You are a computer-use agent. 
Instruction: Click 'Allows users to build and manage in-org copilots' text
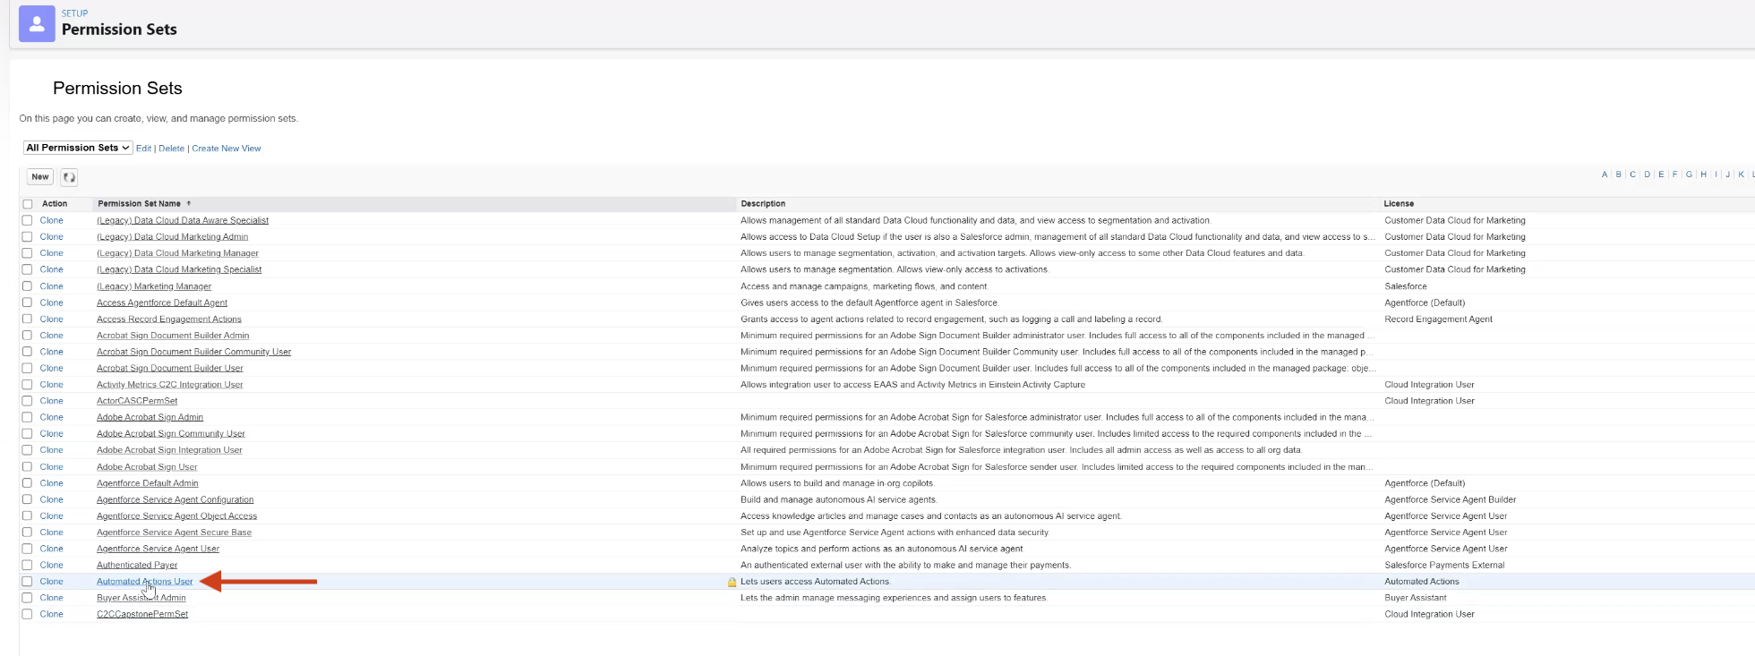(837, 483)
